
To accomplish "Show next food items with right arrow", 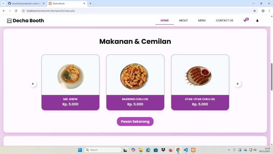I will click(238, 84).
